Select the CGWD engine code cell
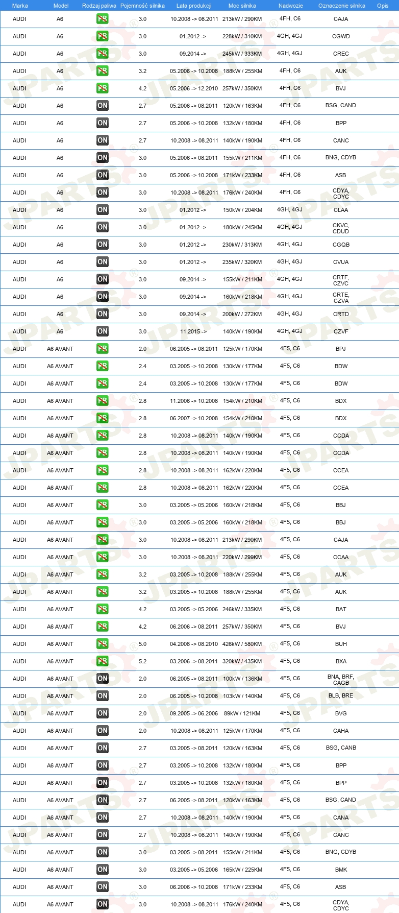The width and height of the screenshot is (399, 913). point(341,36)
